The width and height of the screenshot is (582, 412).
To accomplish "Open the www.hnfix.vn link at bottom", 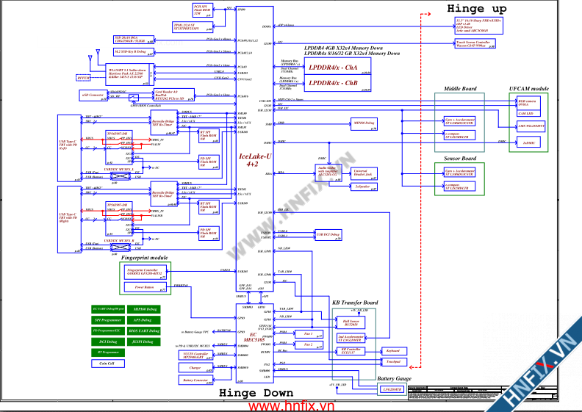I will tap(291, 405).
